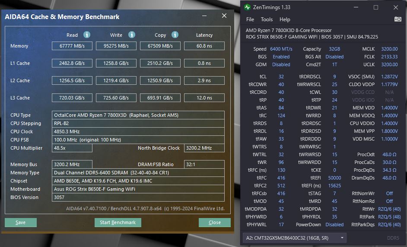The width and height of the screenshot is (407, 247).
Task: Click the CPU Clock field 4850.3 MHz
Action: click(138, 132)
